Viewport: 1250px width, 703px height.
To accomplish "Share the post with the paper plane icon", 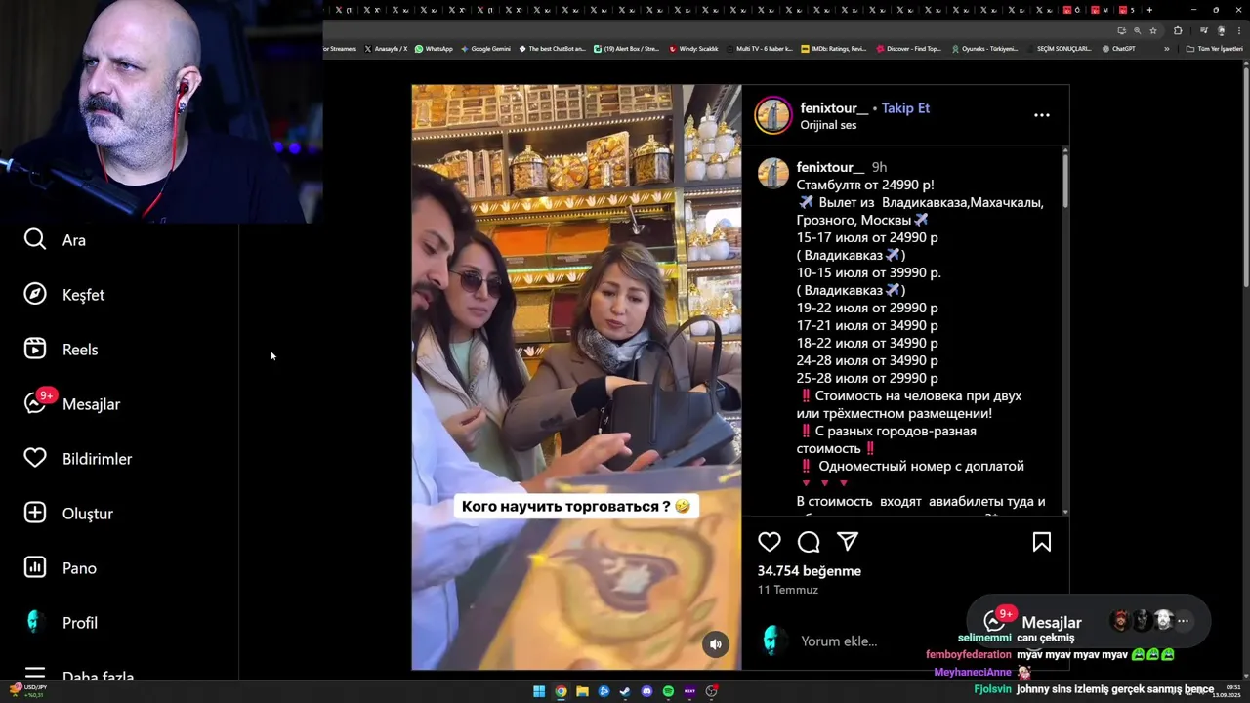I will point(848,542).
